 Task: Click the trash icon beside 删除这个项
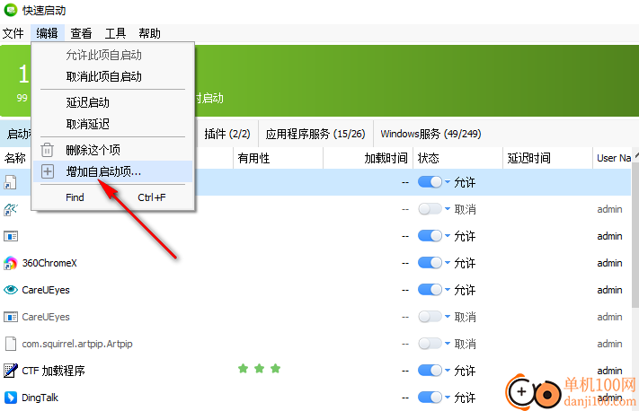point(48,150)
